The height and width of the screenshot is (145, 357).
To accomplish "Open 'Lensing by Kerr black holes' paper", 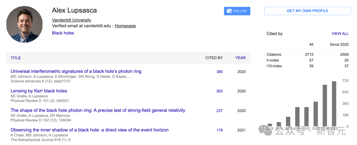I will [x=39, y=91].
